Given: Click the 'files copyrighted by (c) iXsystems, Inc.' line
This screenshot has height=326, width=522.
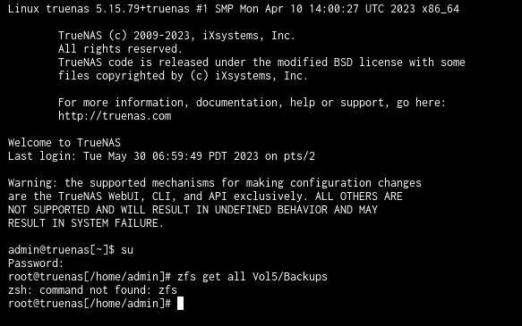Looking at the screenshot, I should click(183, 76).
